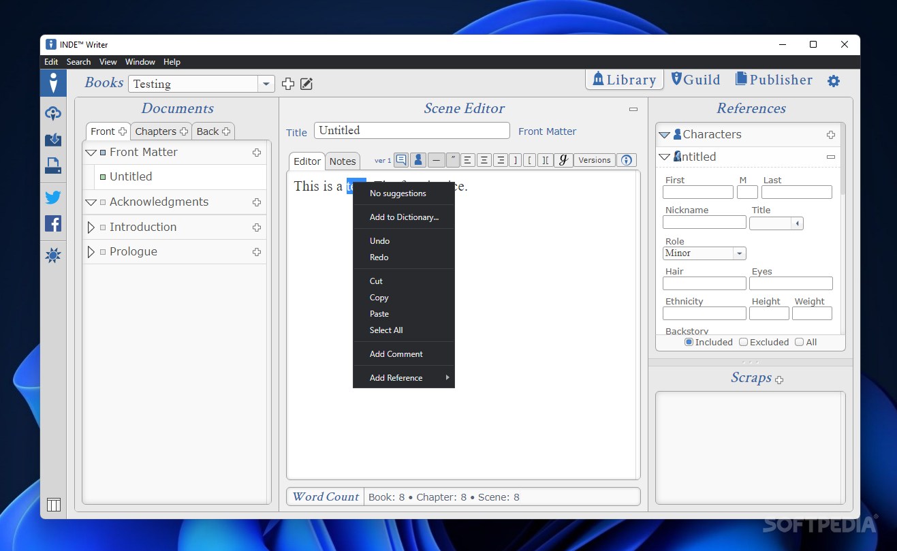The height and width of the screenshot is (551, 897).
Task: Click the Front Matter link beside title
Action: click(x=547, y=131)
